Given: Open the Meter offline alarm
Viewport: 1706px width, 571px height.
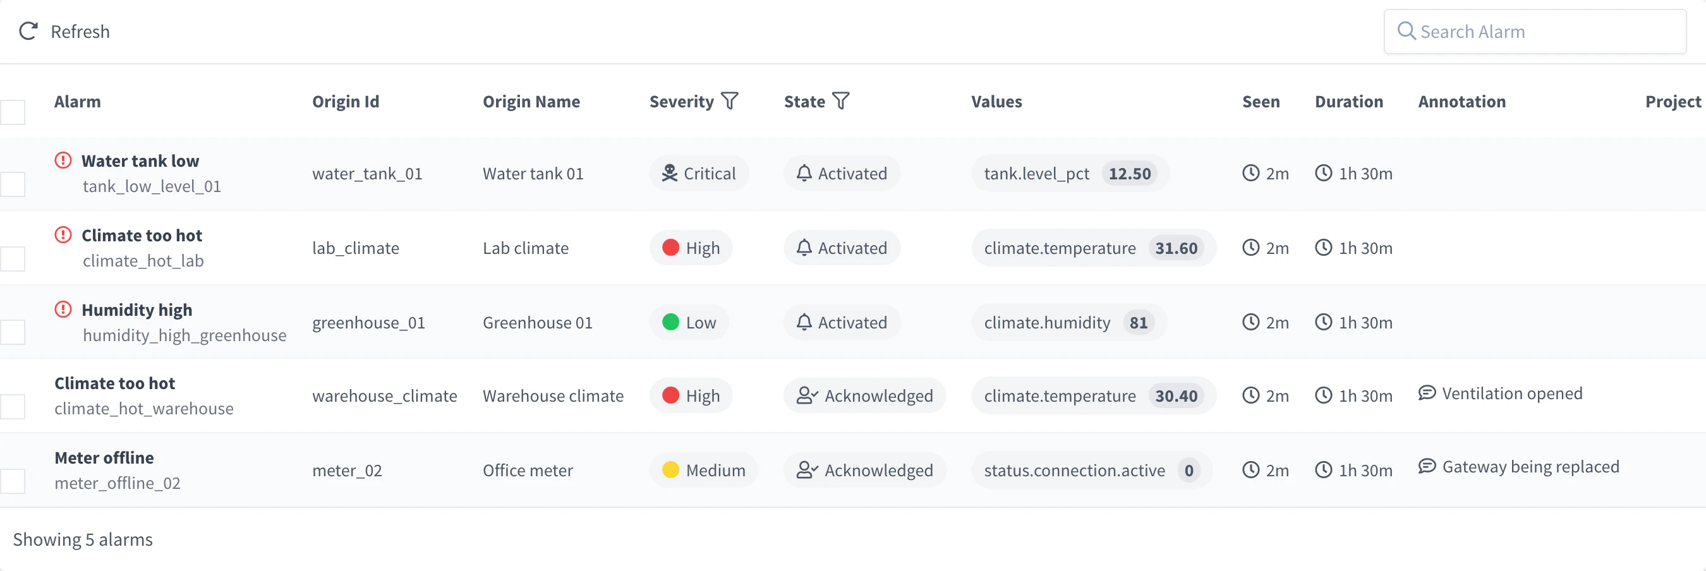Looking at the screenshot, I should (x=104, y=457).
